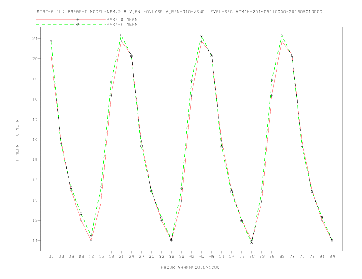This screenshot has height=279, width=362.
Task: Click x-axis forecast hour label 30
Action: click(151, 256)
